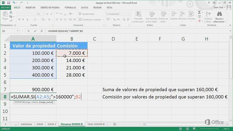
Task: Cancel the formula entry with X button
Action: [28, 31]
